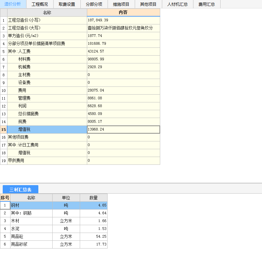262x255 pixels.
Task: Click the 名称 column header in cost table
Action: 47,13
